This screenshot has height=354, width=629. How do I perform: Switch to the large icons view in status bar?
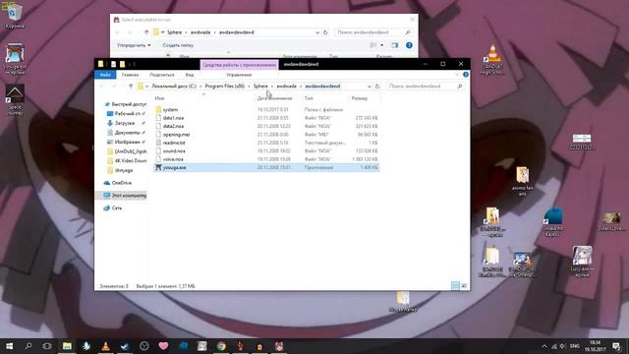click(x=464, y=286)
